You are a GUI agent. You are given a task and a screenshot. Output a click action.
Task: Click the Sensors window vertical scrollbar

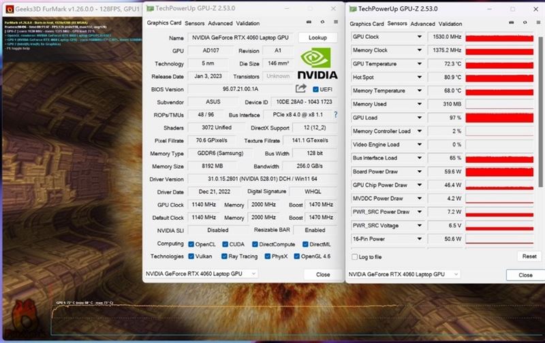[540, 111]
